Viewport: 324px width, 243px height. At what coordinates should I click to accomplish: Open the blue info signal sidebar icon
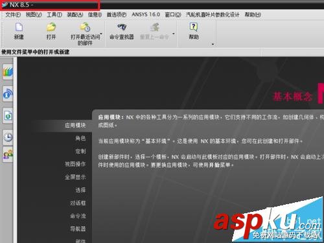click(8, 94)
